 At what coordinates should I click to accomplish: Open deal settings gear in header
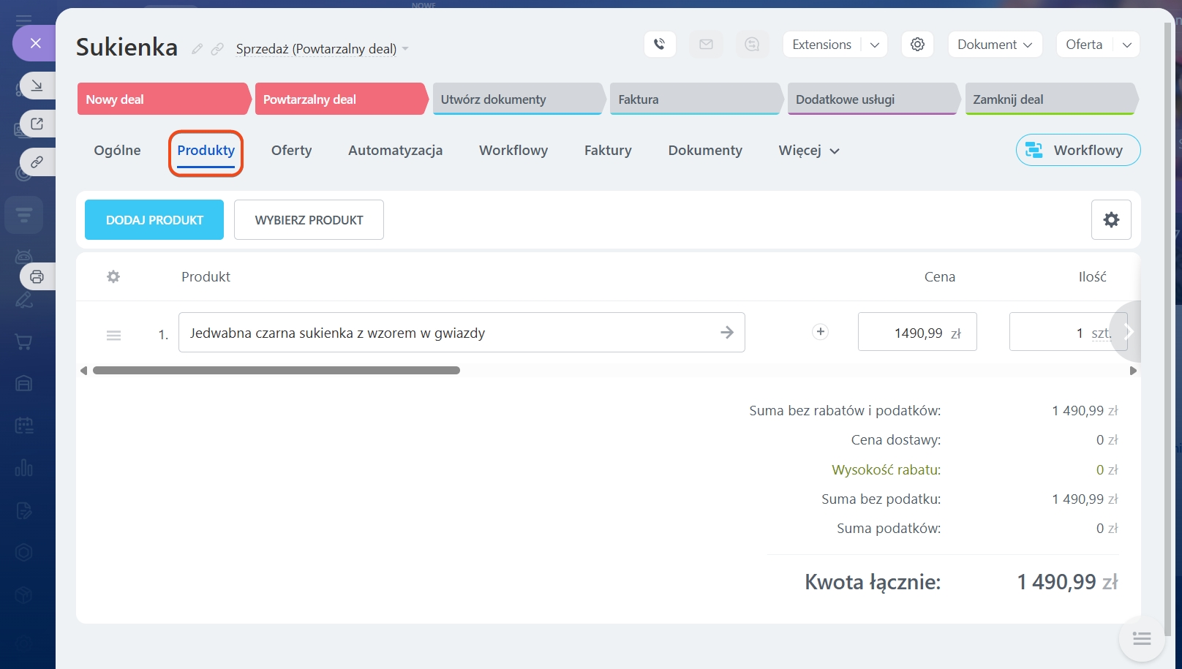tap(917, 45)
